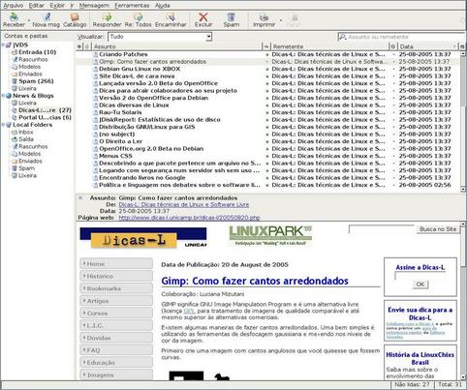This screenshot has height=390, width=467.
Task: Open the Exibir menu
Action: pyautogui.click(x=57, y=6)
